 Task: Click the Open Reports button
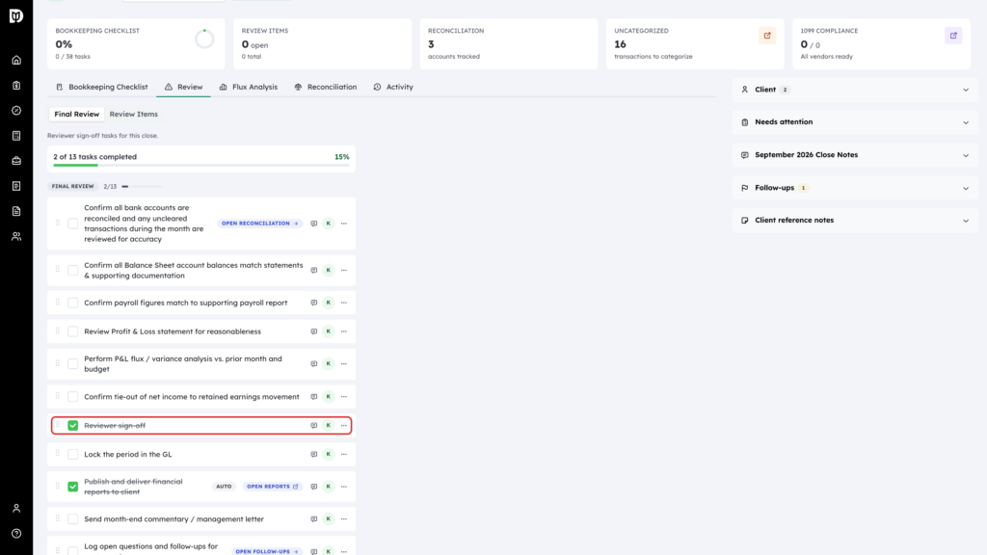click(x=273, y=487)
